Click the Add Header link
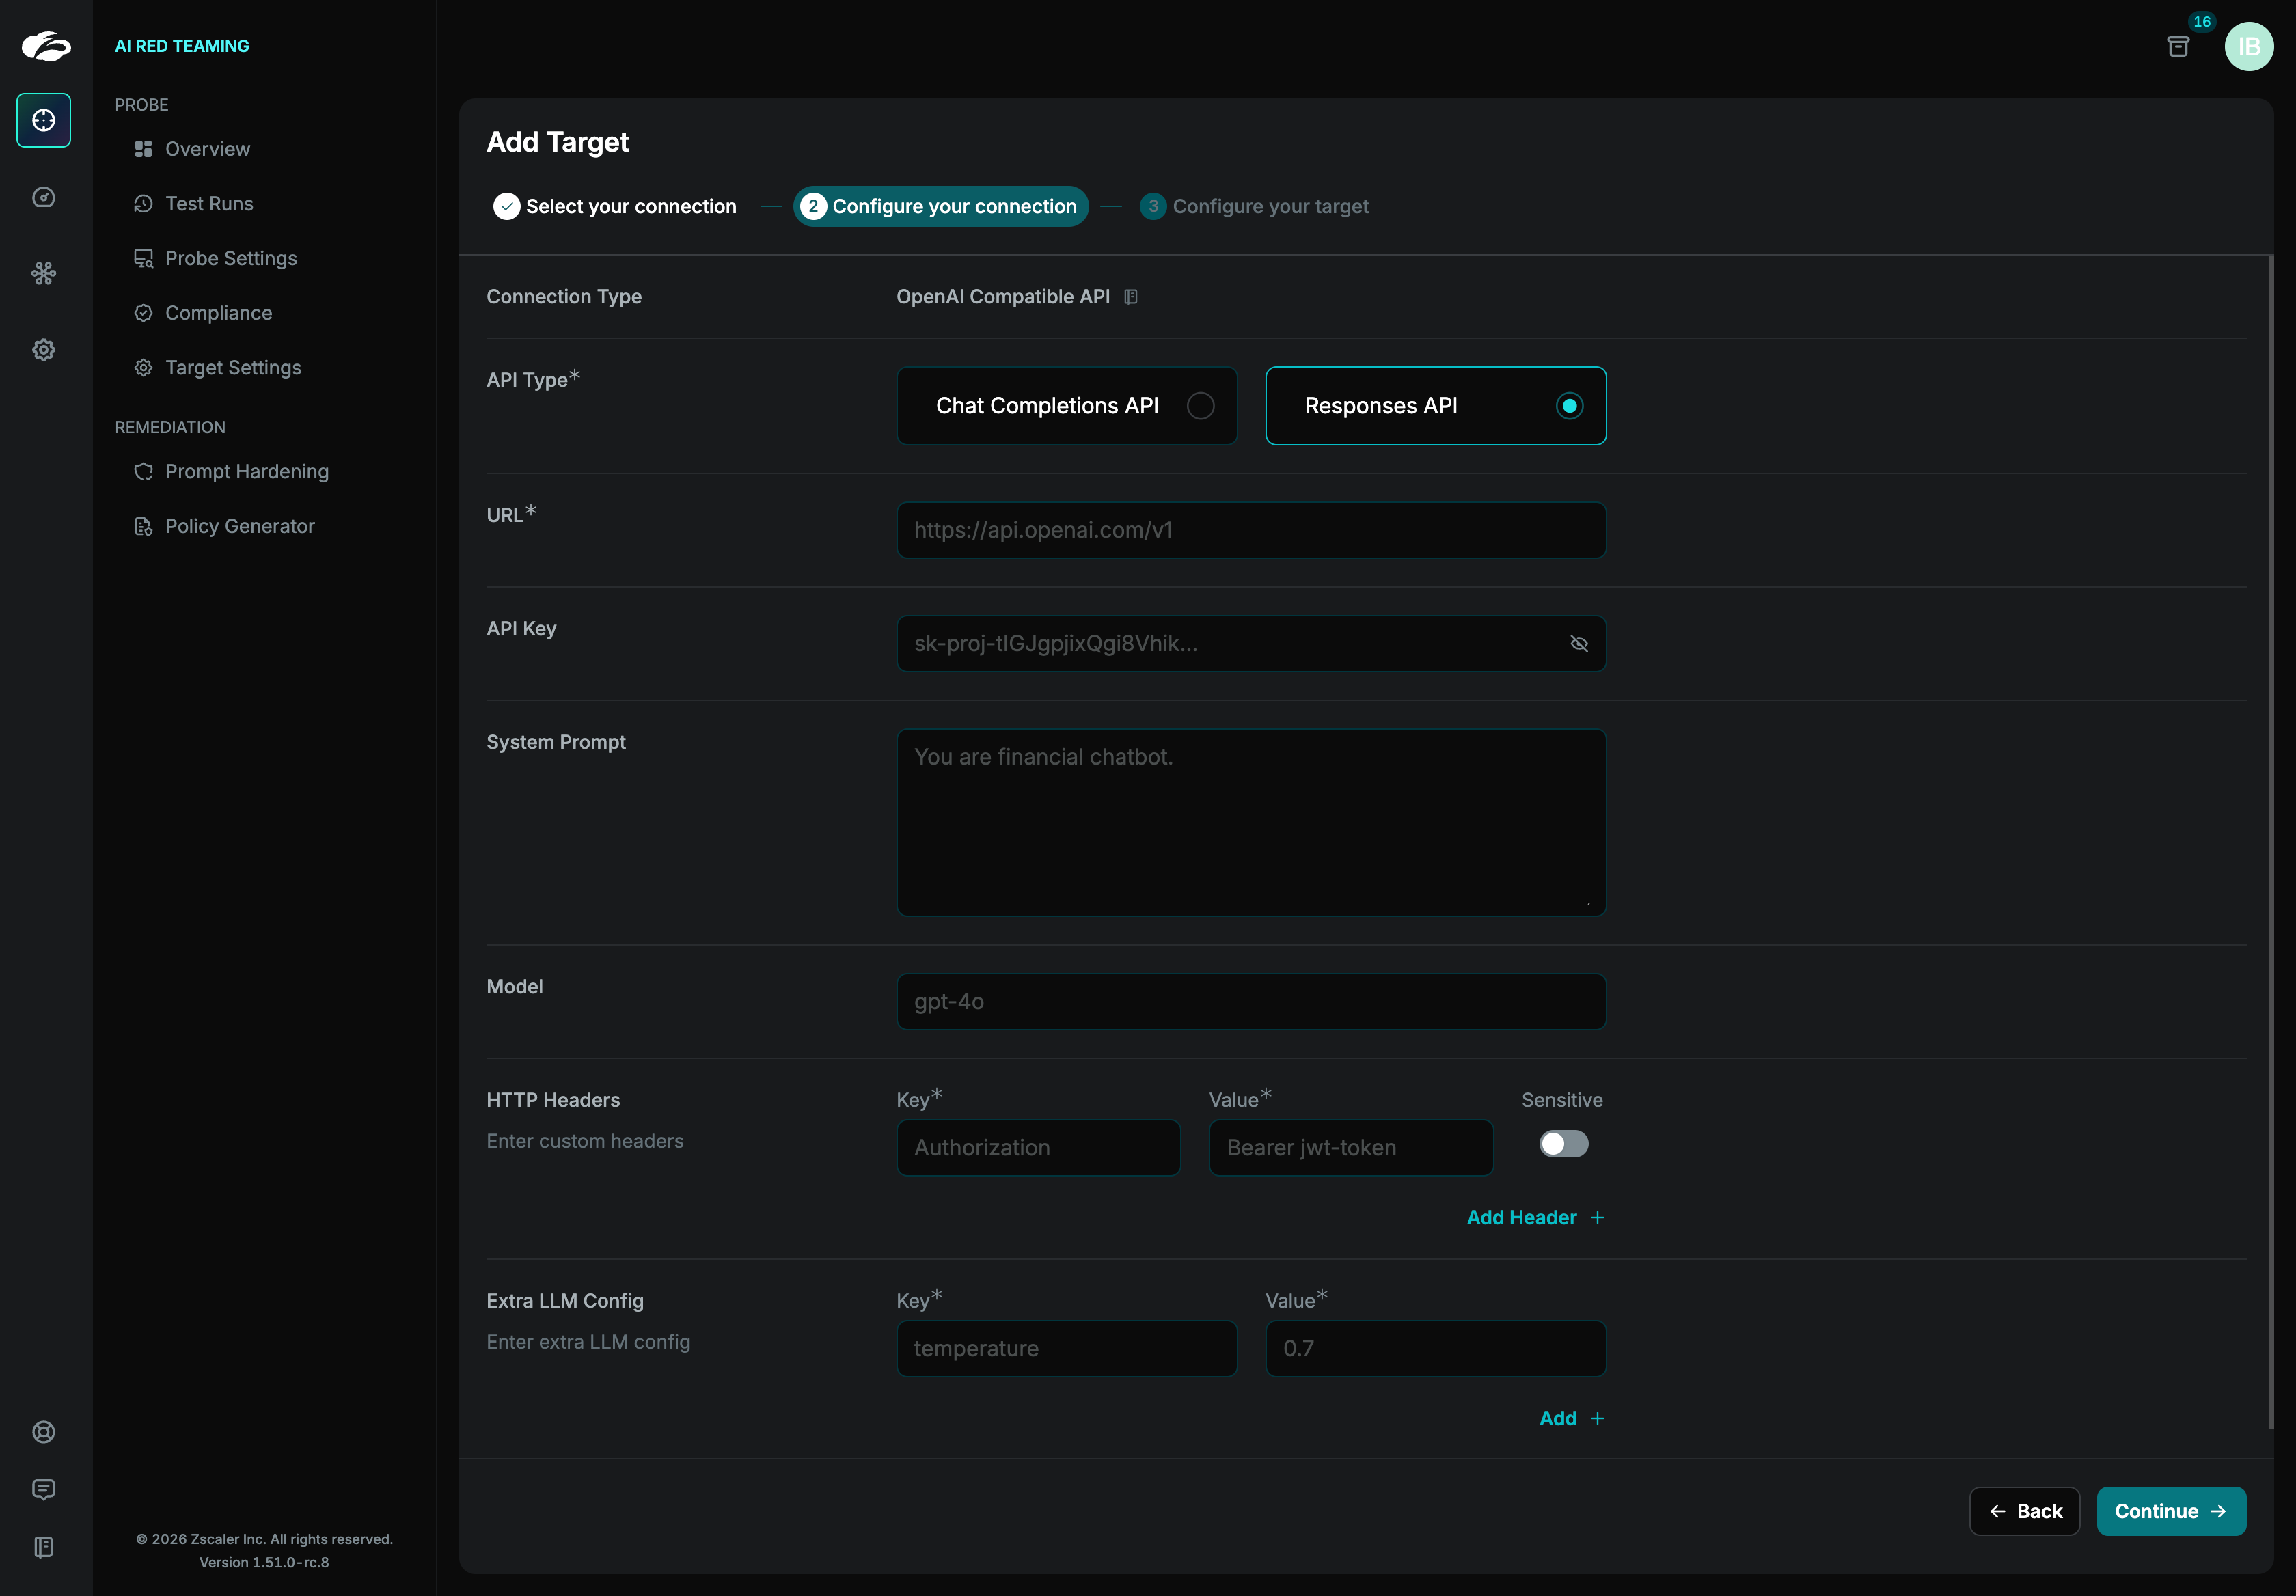Viewport: 2296px width, 1596px height. (x=1534, y=1218)
